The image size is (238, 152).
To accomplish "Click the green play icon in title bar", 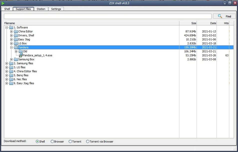I will click(3, 3).
